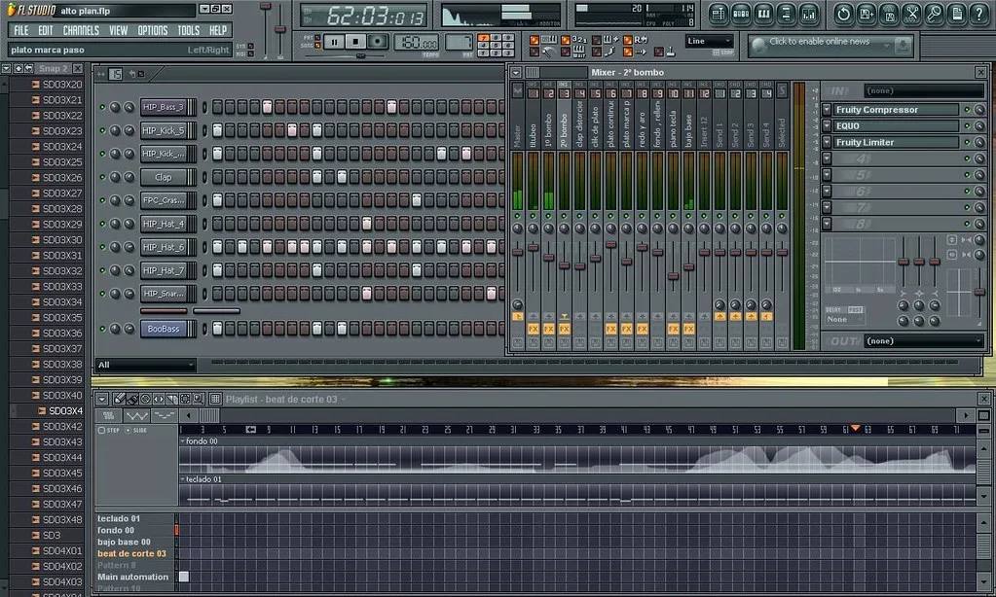Pause playback with the pause button
This screenshot has height=597, width=996.
(x=334, y=42)
